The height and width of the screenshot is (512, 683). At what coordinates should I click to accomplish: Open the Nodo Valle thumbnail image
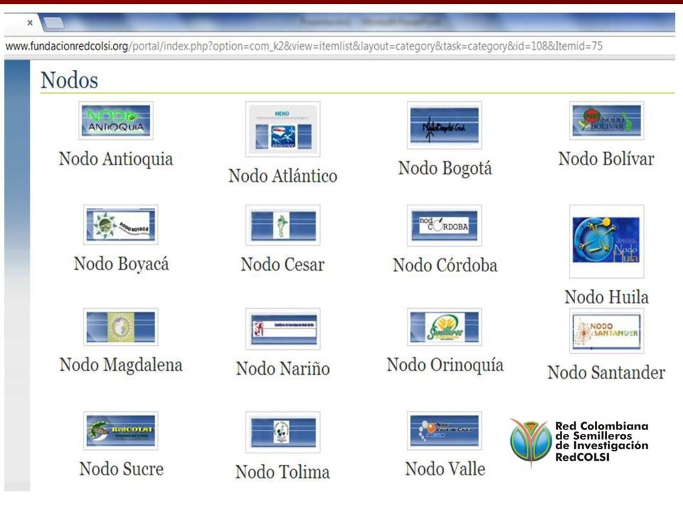pyautogui.click(x=444, y=431)
